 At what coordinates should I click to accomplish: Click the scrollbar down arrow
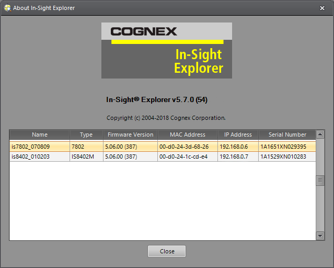(x=320, y=236)
